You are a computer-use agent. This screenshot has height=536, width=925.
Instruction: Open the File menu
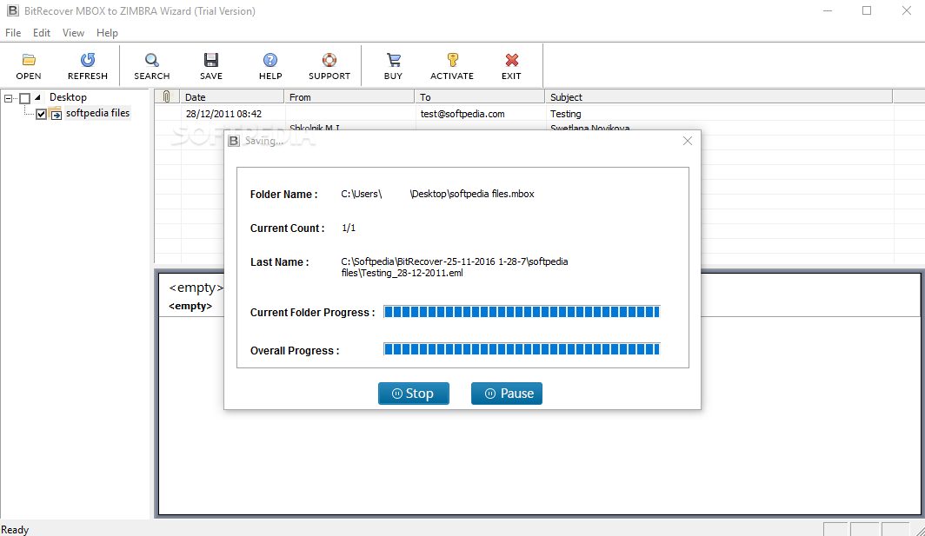coord(13,32)
